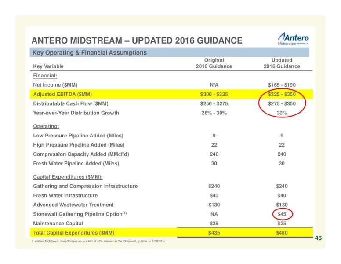The height and width of the screenshot is (264, 341).
Task: Select the updated '$40' Fresh Water Infrastructure value
Action: (x=282, y=196)
